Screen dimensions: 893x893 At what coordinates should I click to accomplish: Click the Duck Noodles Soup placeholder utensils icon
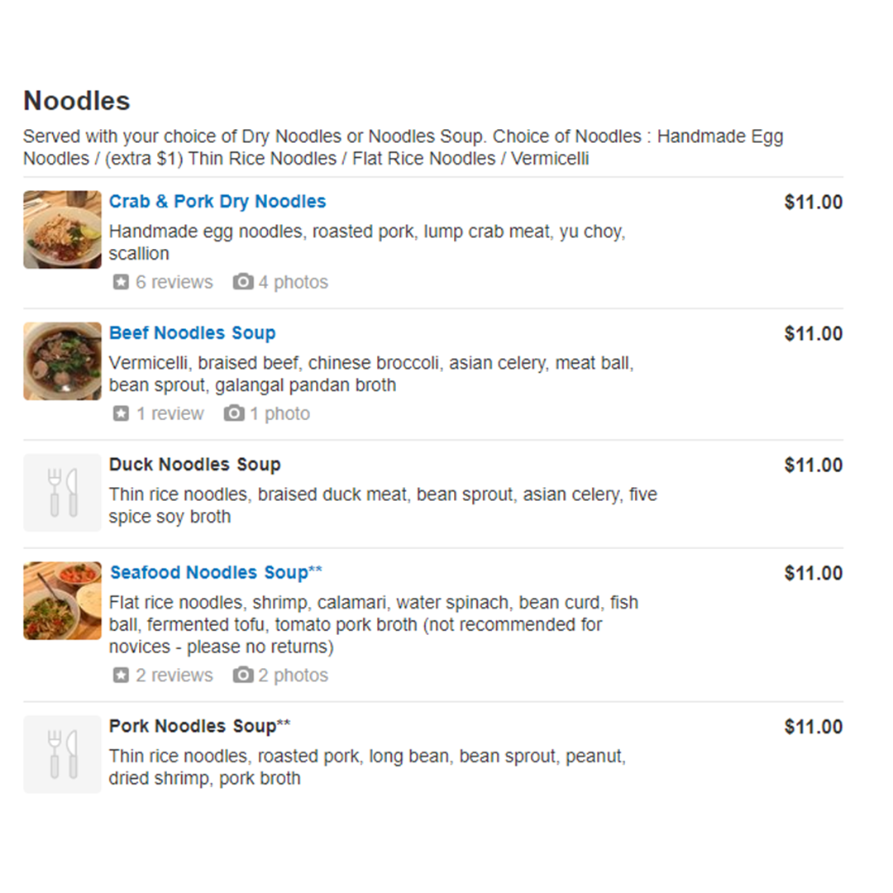click(x=63, y=493)
